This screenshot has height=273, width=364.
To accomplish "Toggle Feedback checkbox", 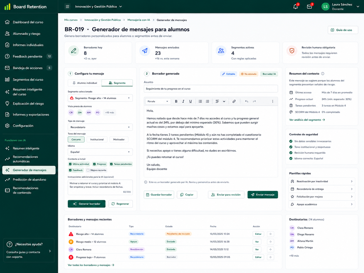I will 70,170.
